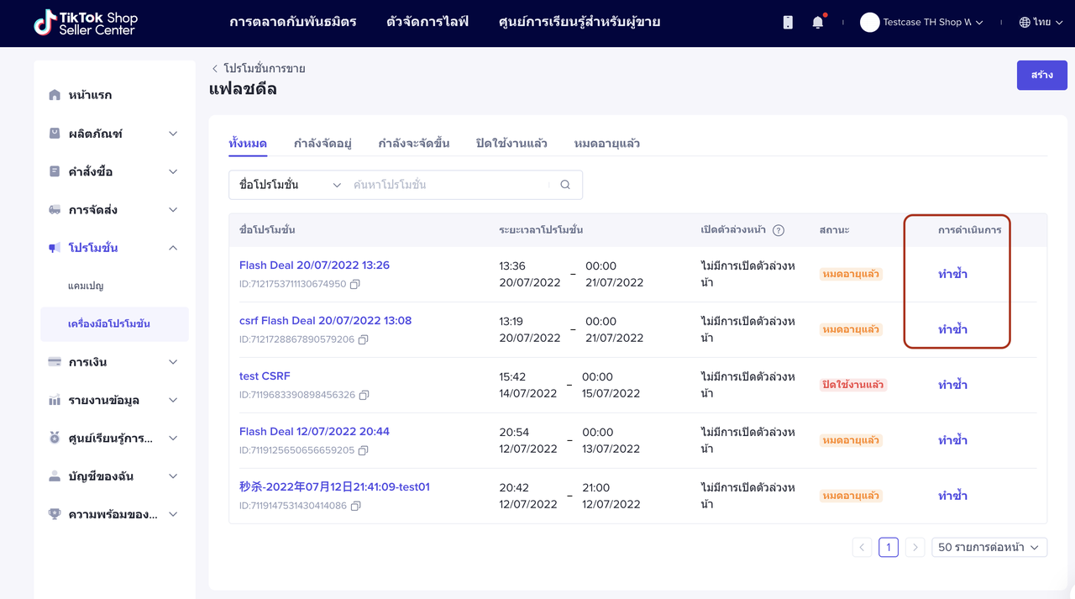This screenshot has width=1075, height=599.
Task: Click help icon next to เปิดตัวล่วงหน้า
Action: coord(779,230)
